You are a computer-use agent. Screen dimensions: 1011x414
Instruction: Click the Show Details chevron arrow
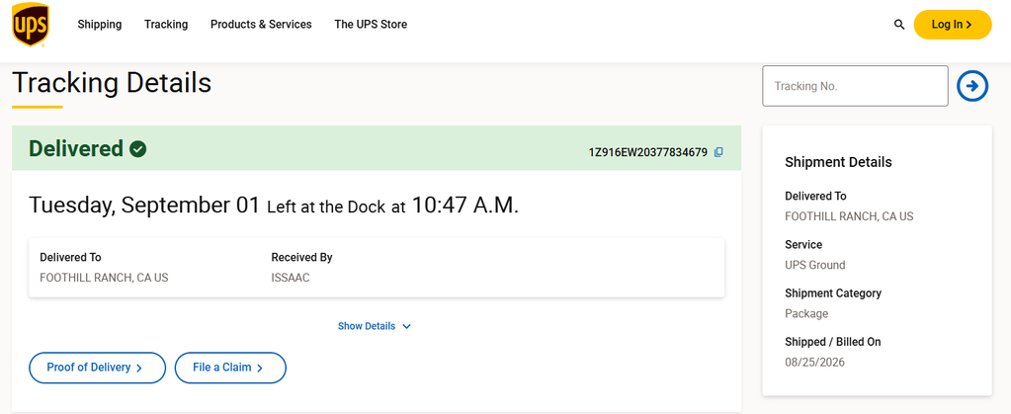tap(406, 326)
